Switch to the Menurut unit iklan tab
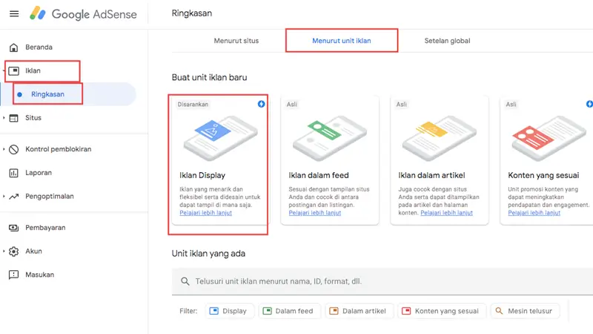The height and width of the screenshot is (334, 593). coord(342,41)
